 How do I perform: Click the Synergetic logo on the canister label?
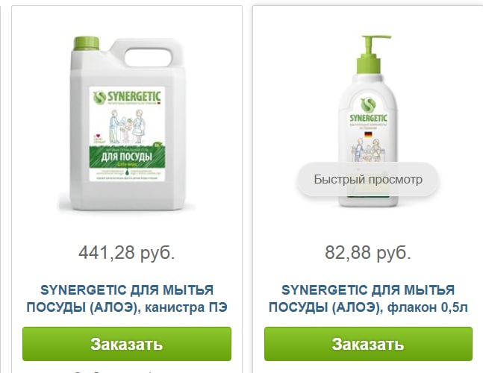click(127, 97)
